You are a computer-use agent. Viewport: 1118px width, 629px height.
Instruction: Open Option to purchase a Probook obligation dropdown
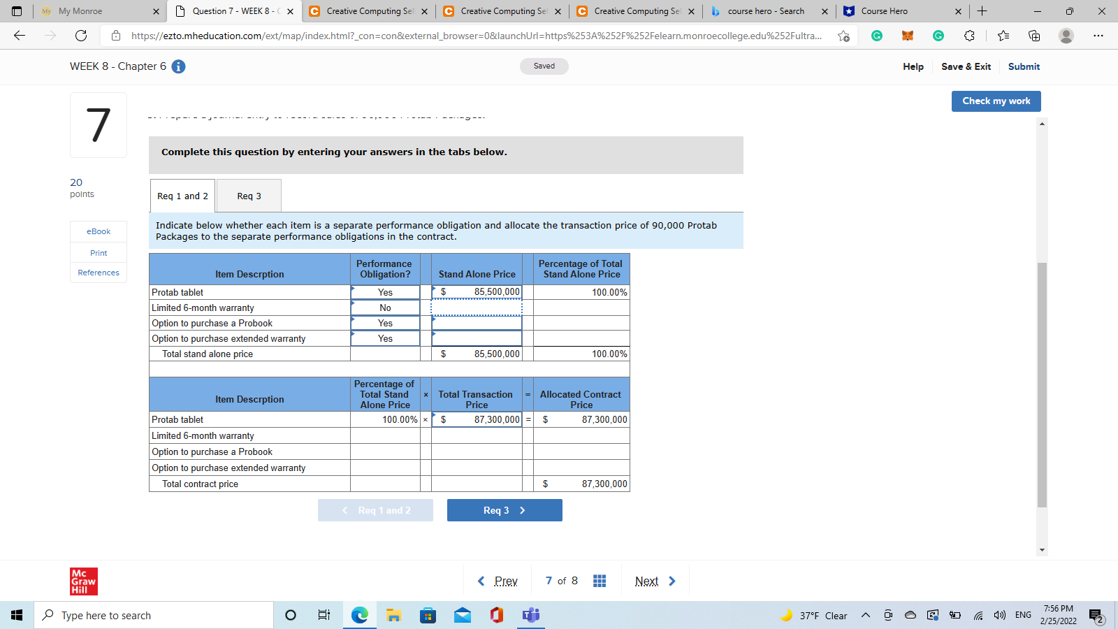click(x=385, y=323)
